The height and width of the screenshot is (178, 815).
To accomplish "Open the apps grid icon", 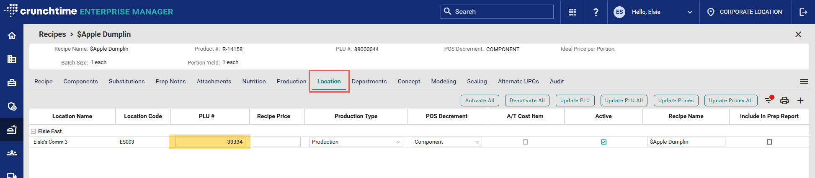I will coord(572,12).
